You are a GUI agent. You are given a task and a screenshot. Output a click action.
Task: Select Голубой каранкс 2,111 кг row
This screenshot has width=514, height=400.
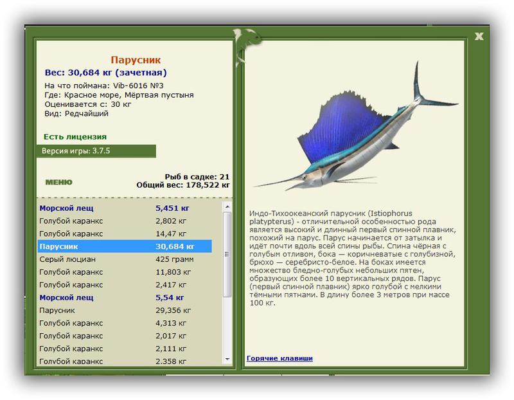(x=125, y=349)
